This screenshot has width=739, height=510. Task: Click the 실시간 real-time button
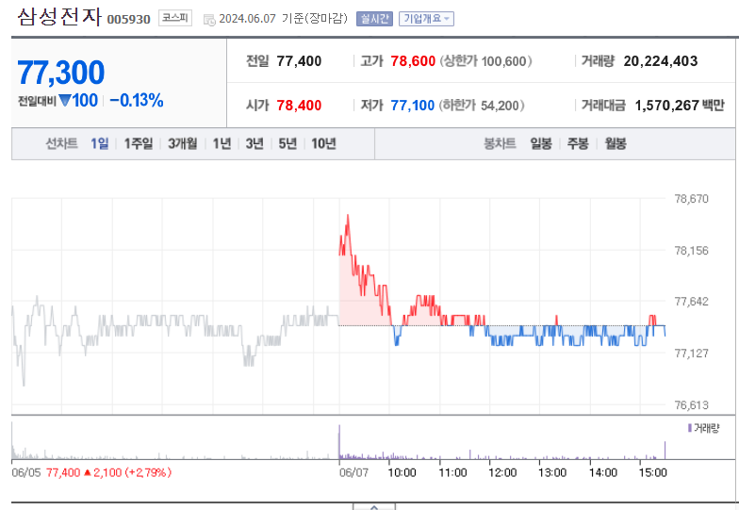coord(374,19)
